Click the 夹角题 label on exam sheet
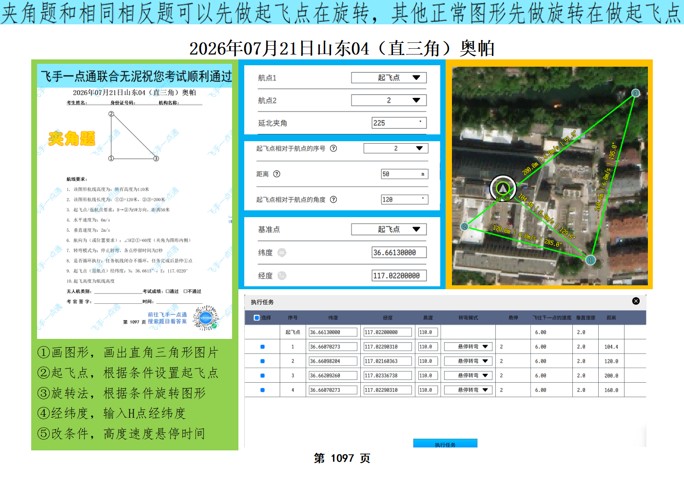Image resolution: width=684 pixels, height=483 pixels. click(x=72, y=138)
